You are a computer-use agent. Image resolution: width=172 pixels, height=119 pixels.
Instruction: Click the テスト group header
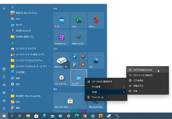click(x=55, y=49)
